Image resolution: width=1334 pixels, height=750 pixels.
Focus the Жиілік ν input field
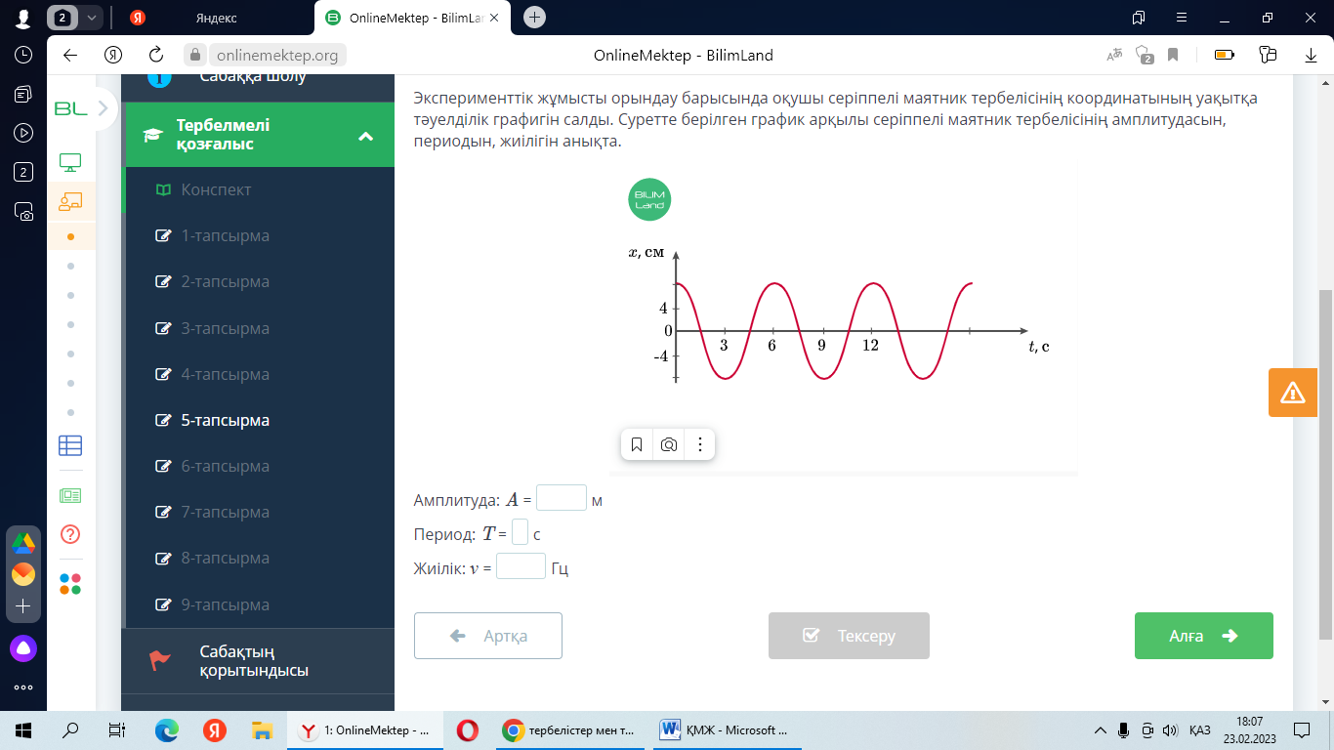(521, 566)
